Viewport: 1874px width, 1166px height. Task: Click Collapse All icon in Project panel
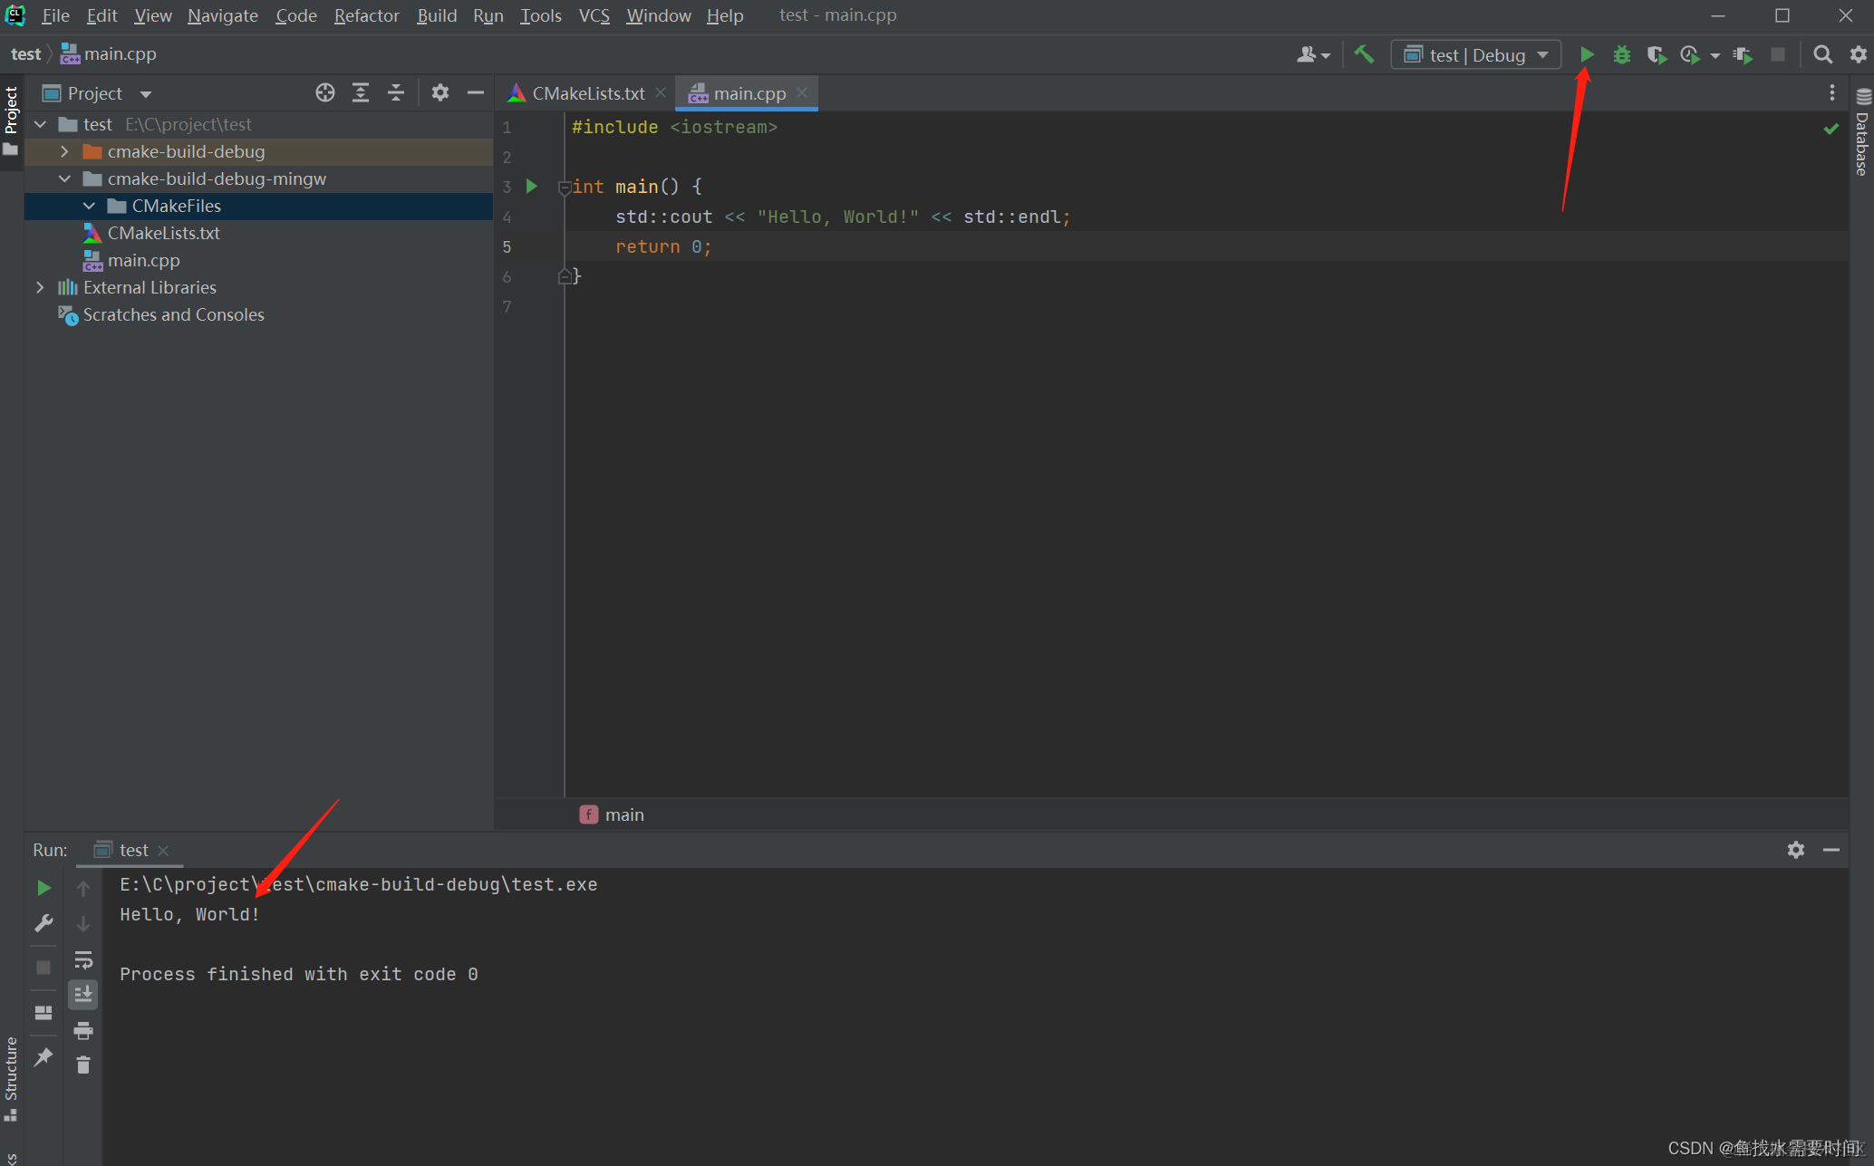(x=396, y=92)
